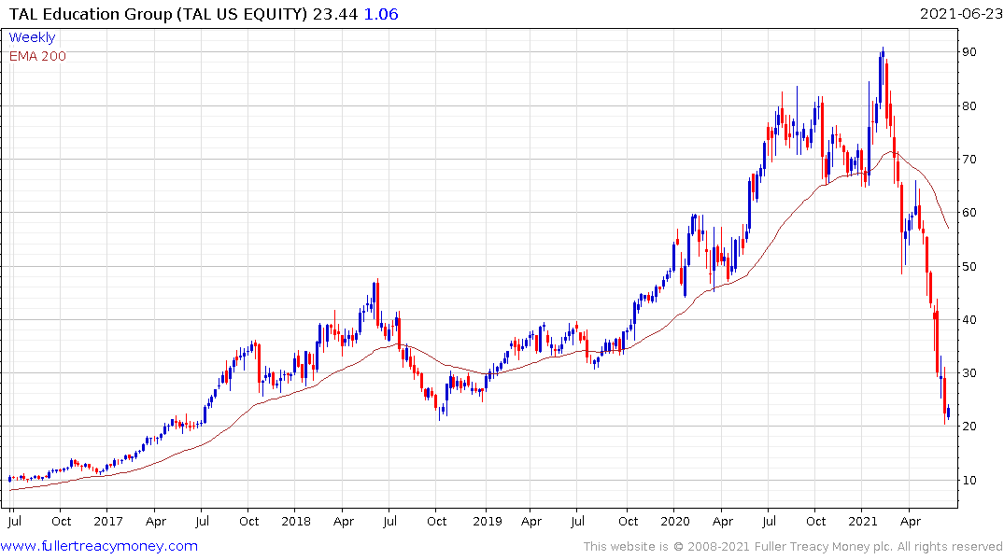1004x560 pixels.
Task: Click the copyright notice text
Action: [x=792, y=547]
